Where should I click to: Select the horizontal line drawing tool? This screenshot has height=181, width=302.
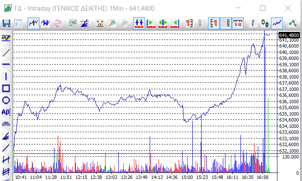[x=6, y=64]
